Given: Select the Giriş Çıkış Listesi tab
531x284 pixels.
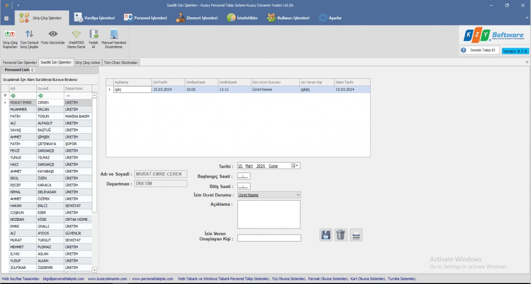Looking at the screenshot, I should point(88,62).
